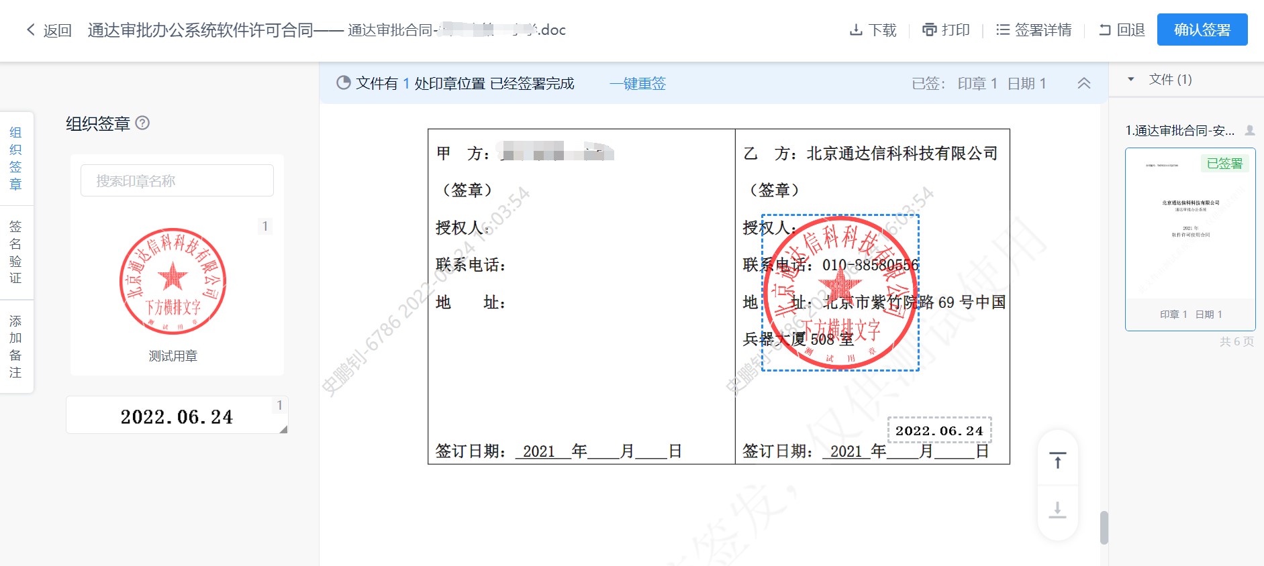Jump to bottom with down-arrow button

pyautogui.click(x=1058, y=510)
